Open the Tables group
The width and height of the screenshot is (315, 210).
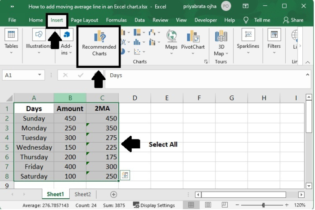pyautogui.click(x=11, y=41)
